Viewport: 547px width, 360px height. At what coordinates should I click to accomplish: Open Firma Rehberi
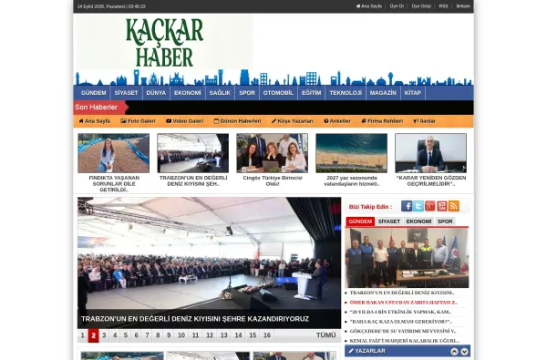[x=382, y=121]
